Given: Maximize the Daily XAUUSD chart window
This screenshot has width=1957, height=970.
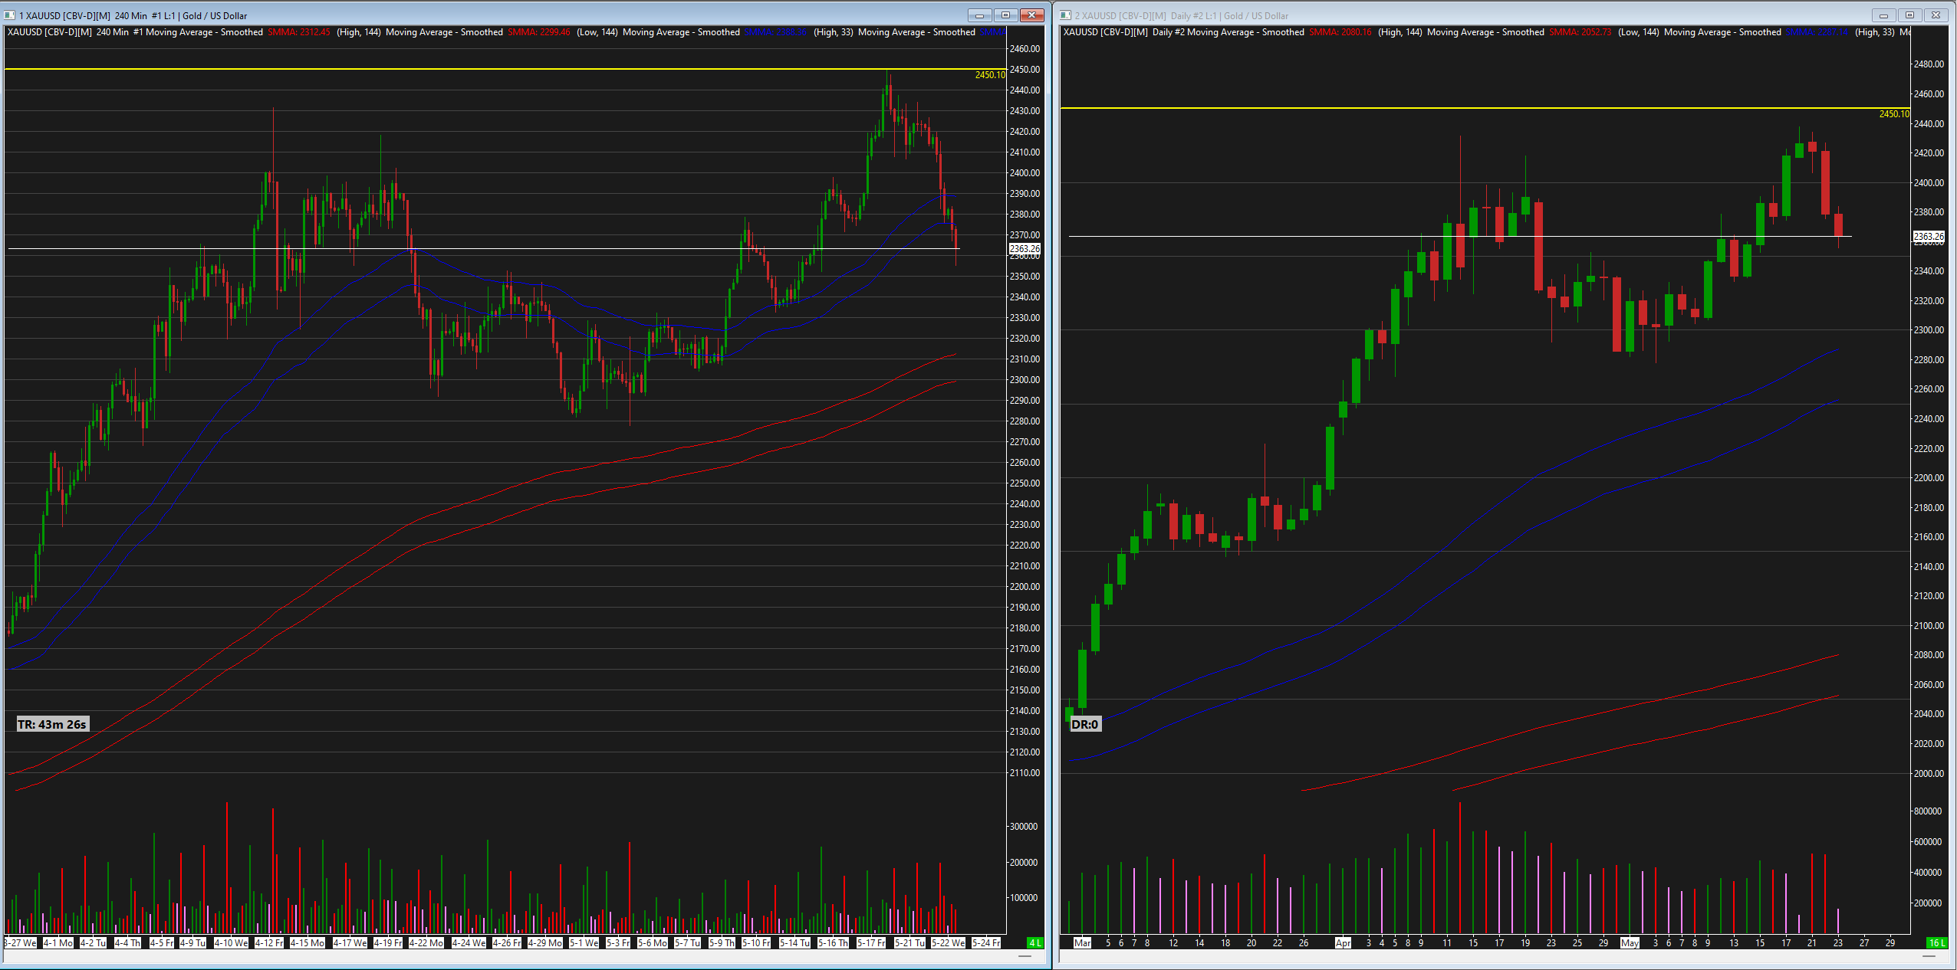Looking at the screenshot, I should tap(1909, 15).
